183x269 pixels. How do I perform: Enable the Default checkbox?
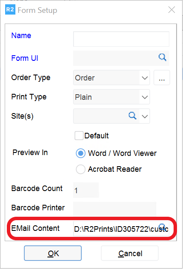point(79,135)
